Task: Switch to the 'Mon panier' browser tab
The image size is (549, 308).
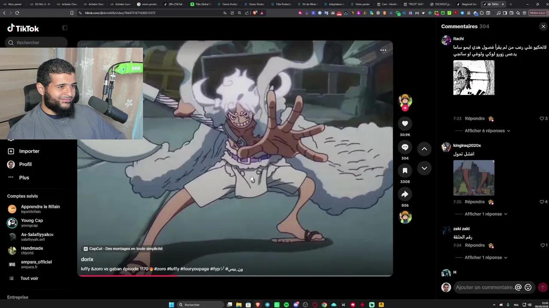Action: pos(13,4)
